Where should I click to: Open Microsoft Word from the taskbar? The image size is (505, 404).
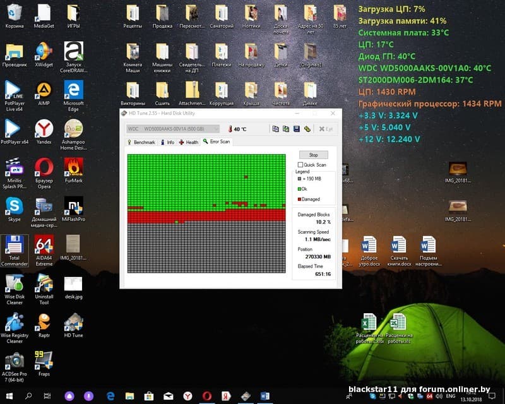[264, 396]
